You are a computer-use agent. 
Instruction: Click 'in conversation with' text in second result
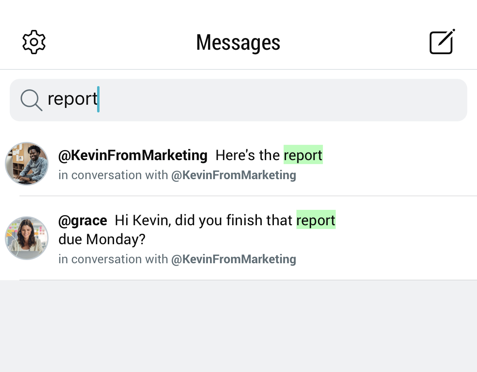[113, 260]
